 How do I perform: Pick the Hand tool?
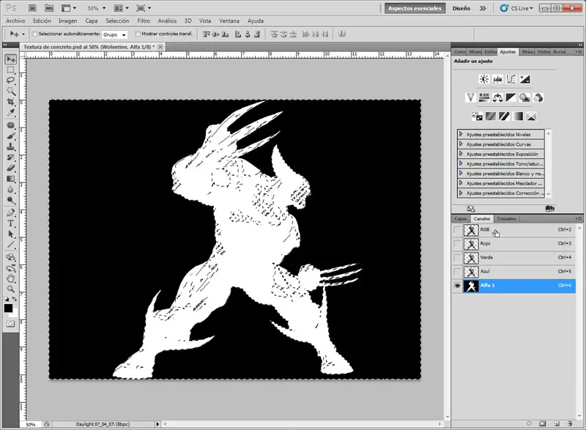pos(10,278)
